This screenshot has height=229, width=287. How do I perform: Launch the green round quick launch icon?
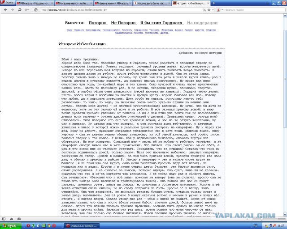(x=33, y=226)
